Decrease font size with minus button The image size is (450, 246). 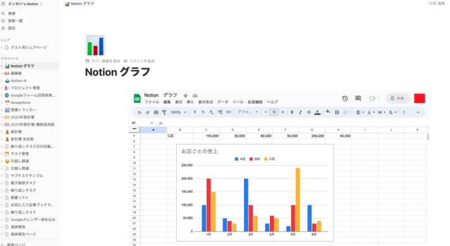(265, 112)
